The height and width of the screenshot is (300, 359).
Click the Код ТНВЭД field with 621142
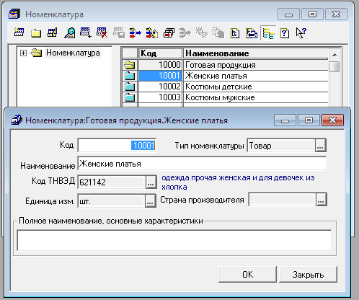[112, 182]
